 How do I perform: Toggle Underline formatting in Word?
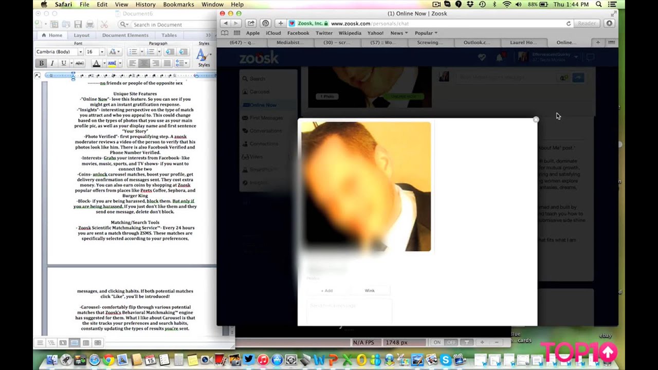pos(64,63)
